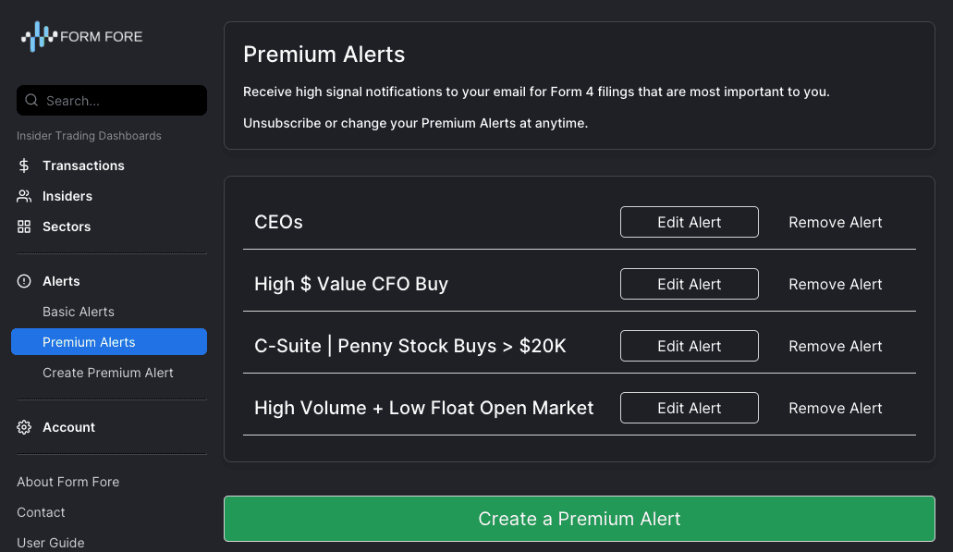
Task: Open the Basic Alerts submenu item
Action: coord(79,312)
